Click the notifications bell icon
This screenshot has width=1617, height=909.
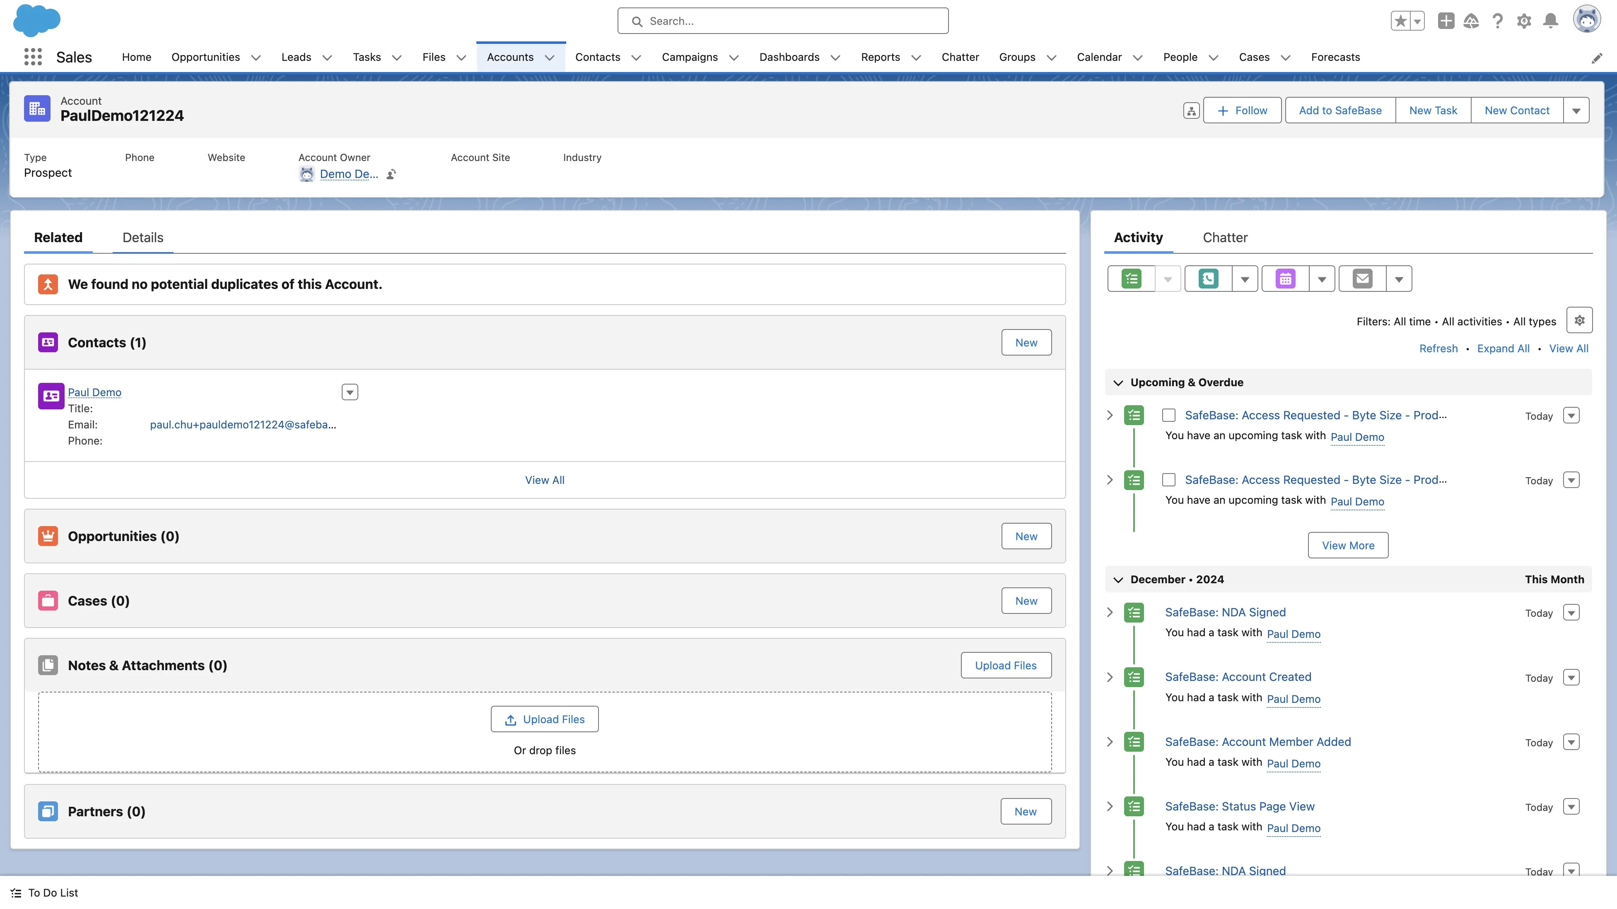(x=1550, y=21)
